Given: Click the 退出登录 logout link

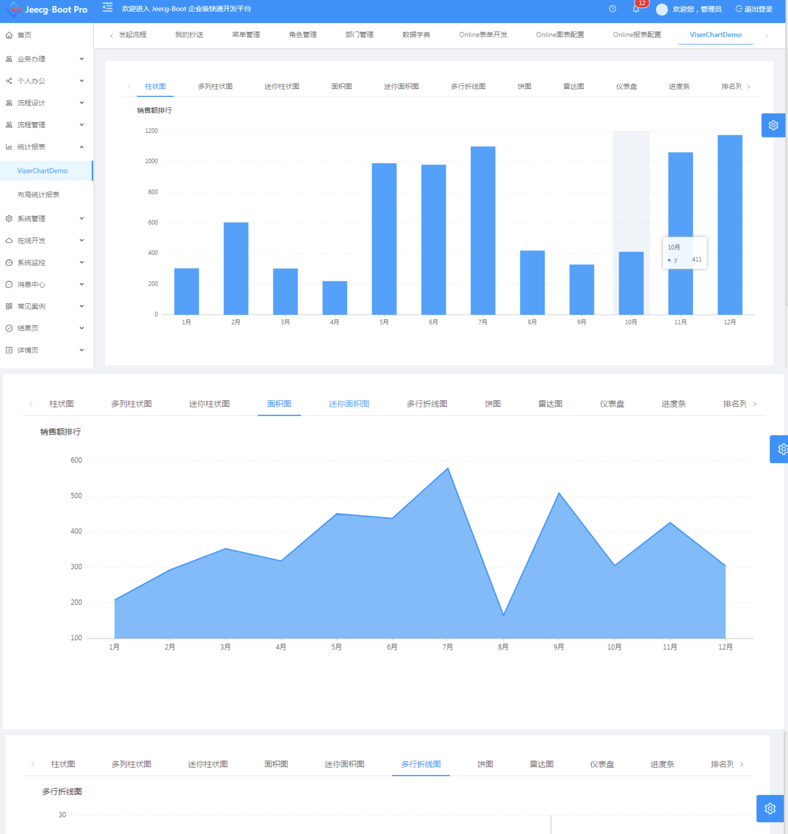Looking at the screenshot, I should pos(754,9).
